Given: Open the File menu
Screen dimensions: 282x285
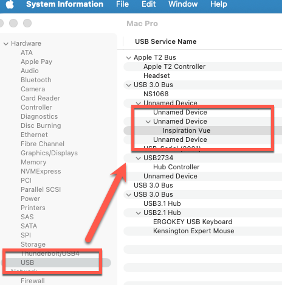Looking at the screenshot, I should 122,4.
